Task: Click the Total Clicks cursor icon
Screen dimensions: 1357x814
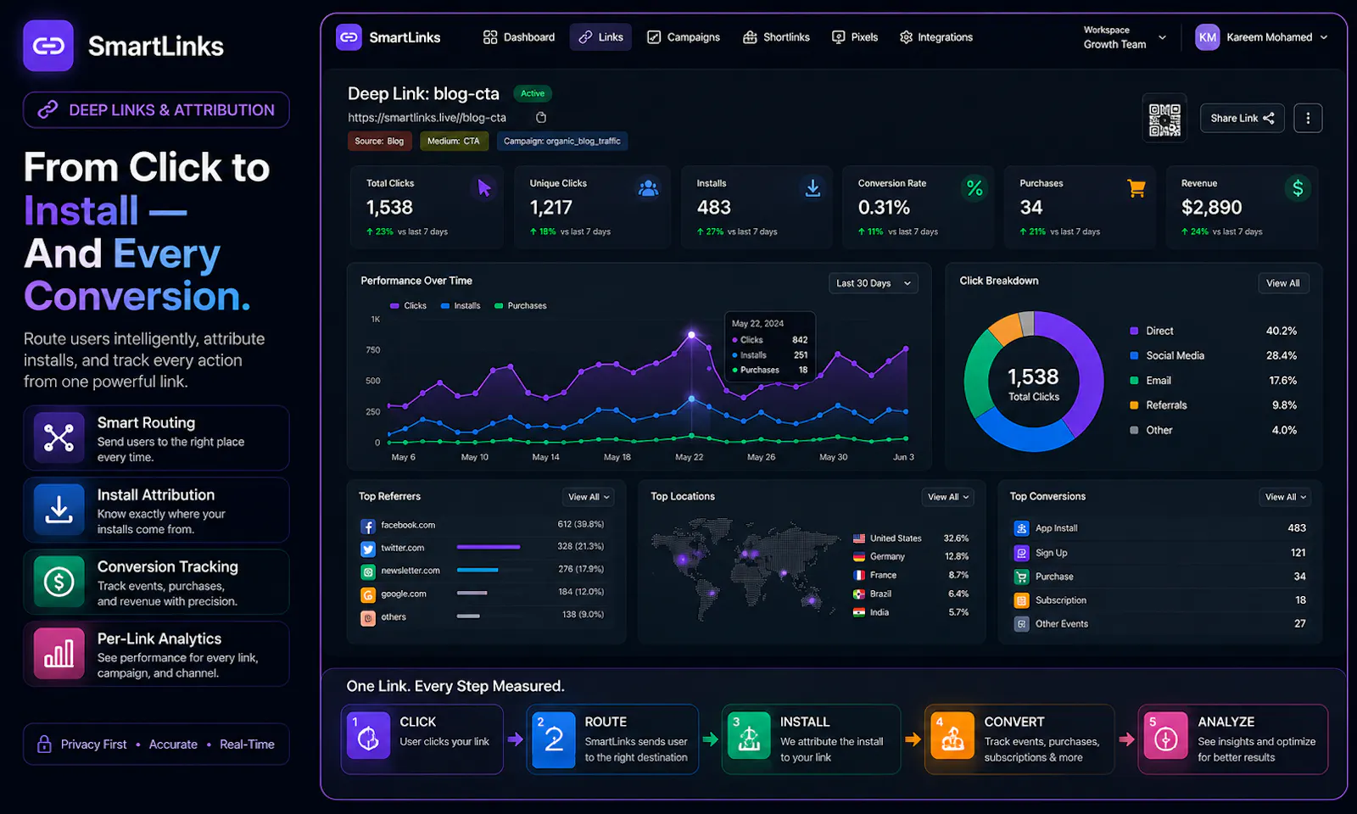Action: [x=484, y=187]
